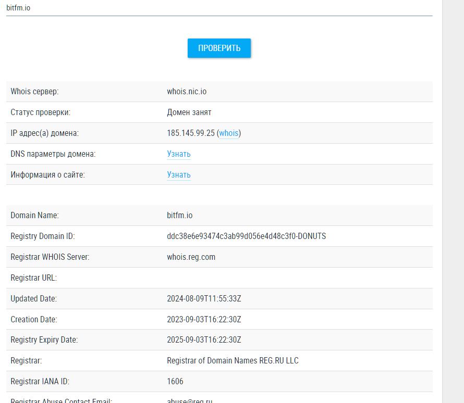
Task: Click the Registrar IANA ID label
Action: [x=40, y=382]
